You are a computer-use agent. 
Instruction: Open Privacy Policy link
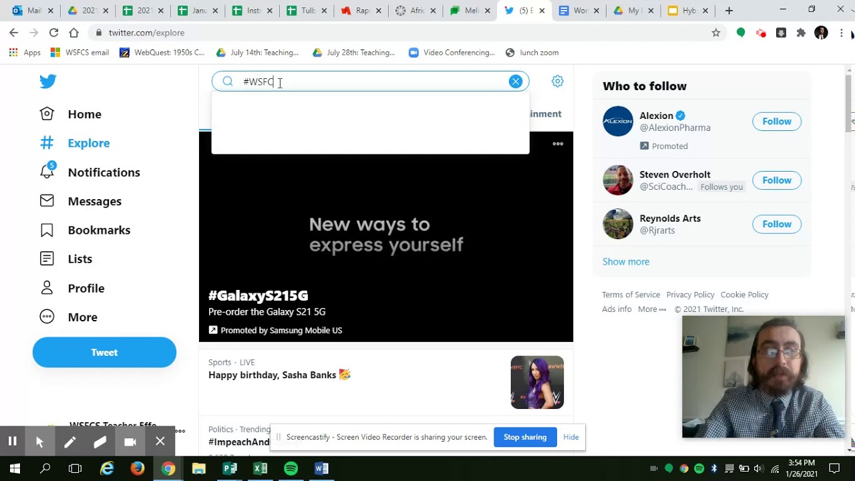pyautogui.click(x=690, y=295)
